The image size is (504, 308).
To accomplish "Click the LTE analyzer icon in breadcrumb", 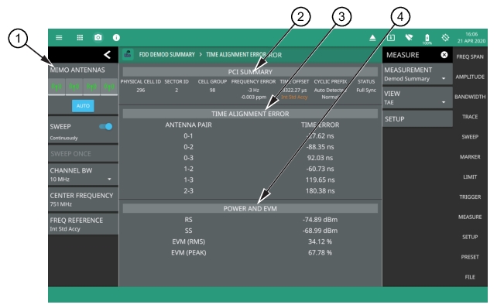I will click(128, 55).
